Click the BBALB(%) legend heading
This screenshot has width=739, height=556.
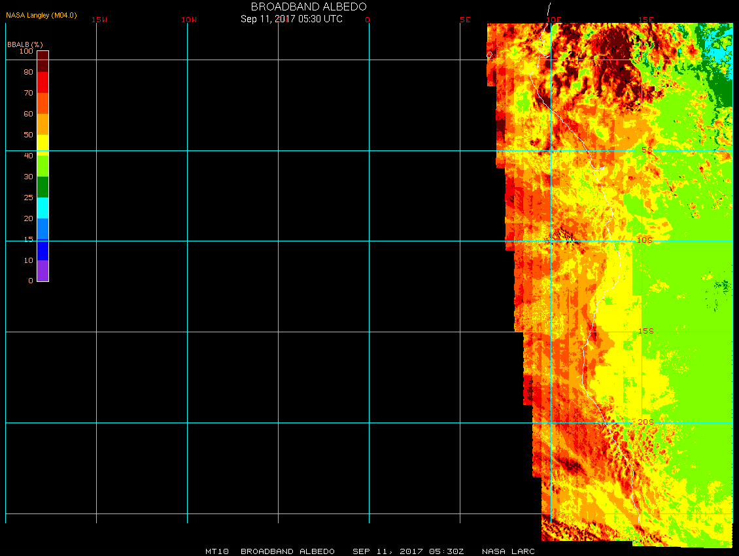25,44
